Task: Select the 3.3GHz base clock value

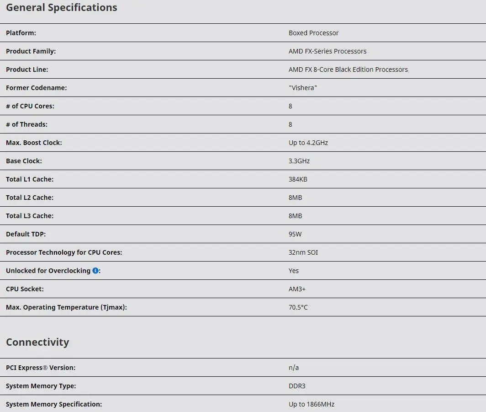Action: (x=299, y=161)
